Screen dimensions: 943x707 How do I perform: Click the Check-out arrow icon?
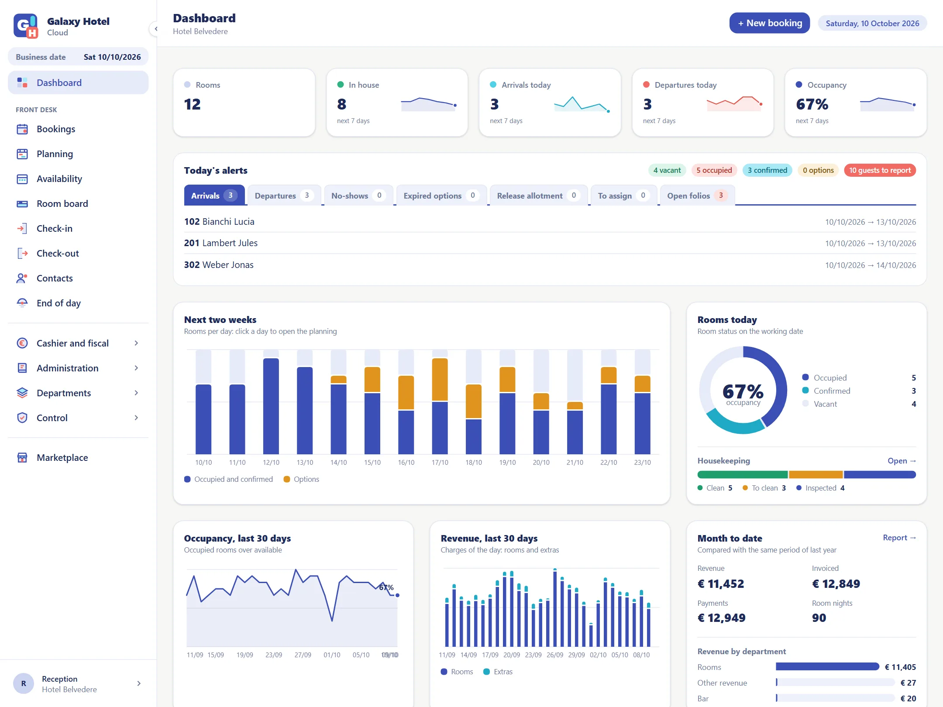coord(22,254)
